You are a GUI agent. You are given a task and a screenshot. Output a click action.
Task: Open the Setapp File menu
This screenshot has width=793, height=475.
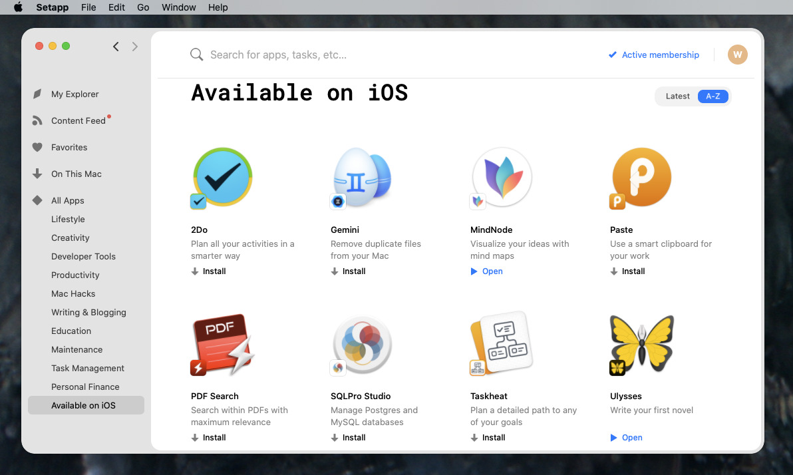pyautogui.click(x=88, y=7)
